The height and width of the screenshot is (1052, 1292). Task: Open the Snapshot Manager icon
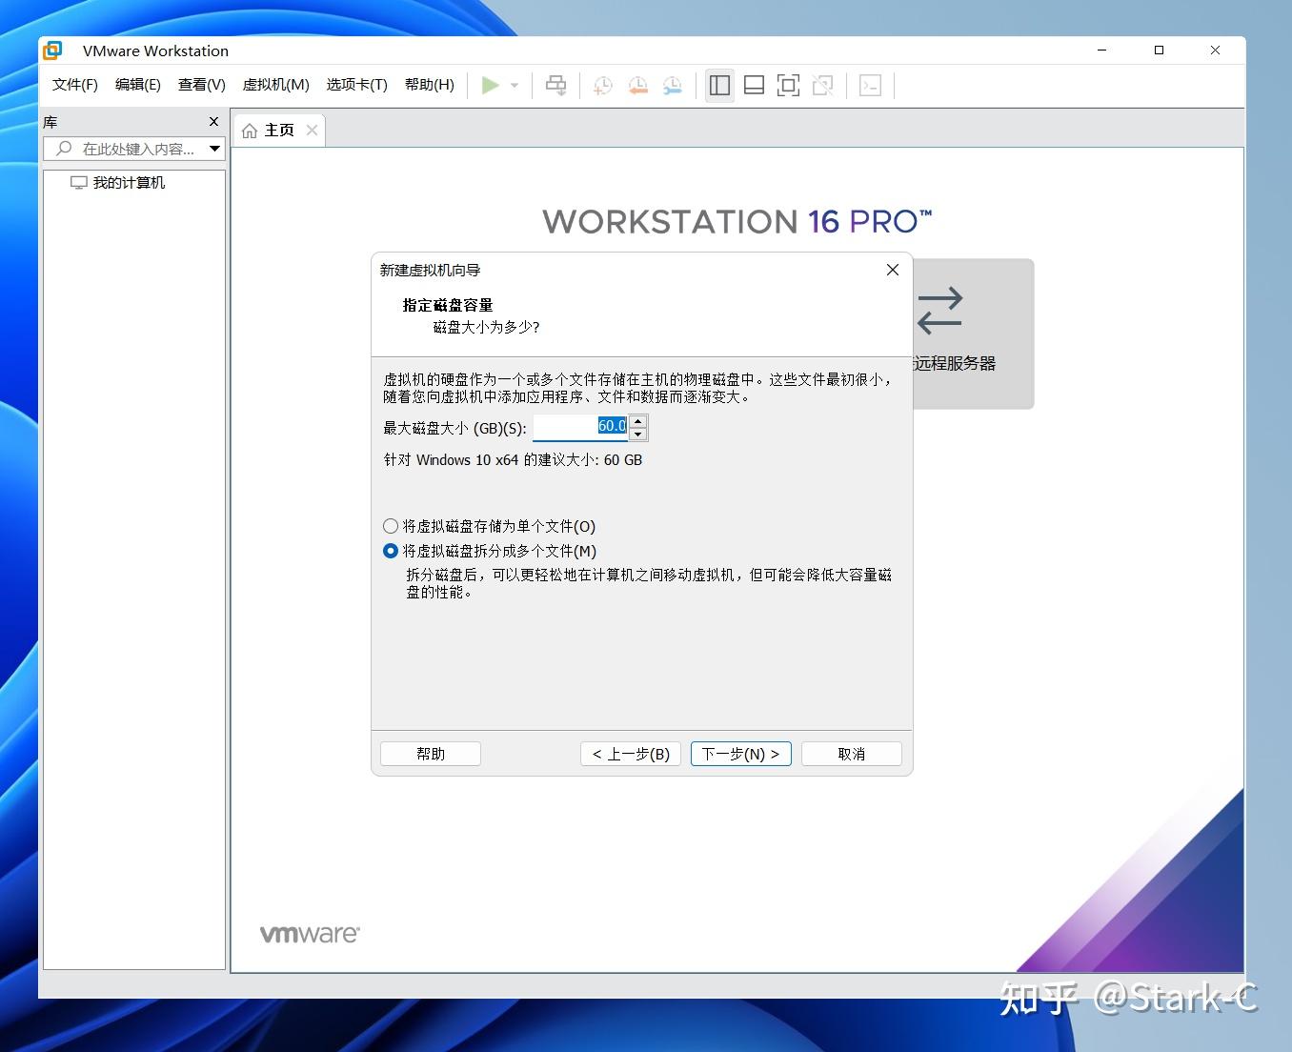point(672,85)
